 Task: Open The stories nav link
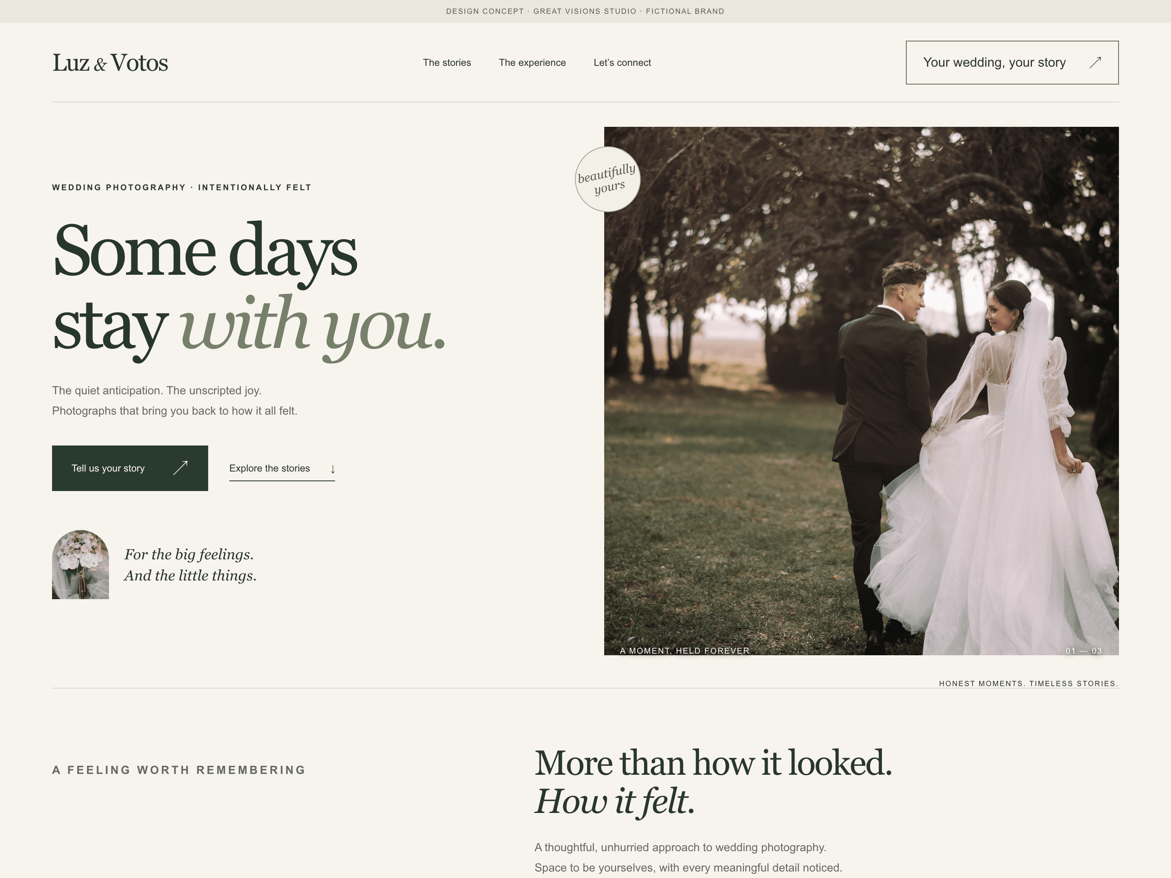[447, 63]
